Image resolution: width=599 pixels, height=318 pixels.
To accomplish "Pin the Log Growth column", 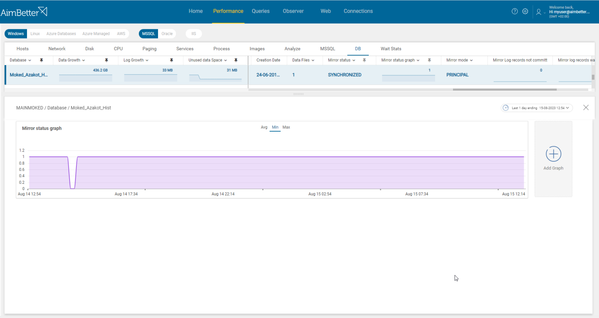I will click(x=171, y=60).
